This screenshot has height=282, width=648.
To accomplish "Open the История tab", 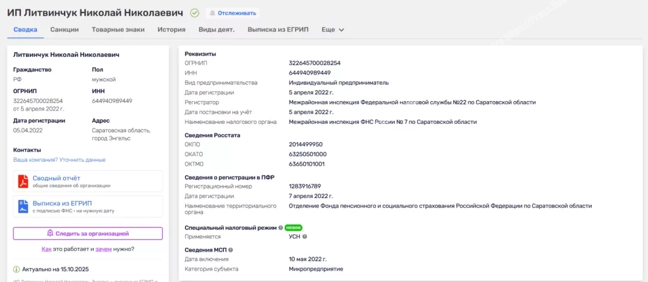I will point(171,30).
